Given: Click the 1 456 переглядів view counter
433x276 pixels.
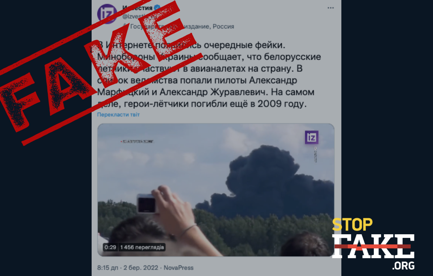Looking at the screenshot, I should [142, 247].
